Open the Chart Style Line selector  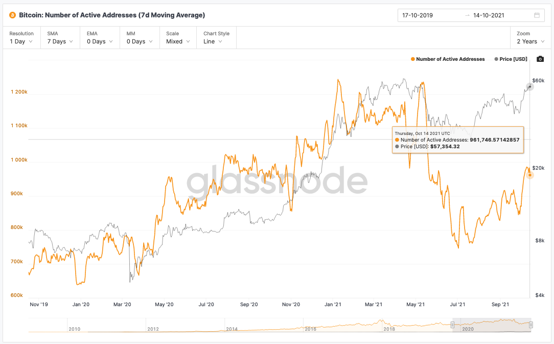(x=216, y=38)
